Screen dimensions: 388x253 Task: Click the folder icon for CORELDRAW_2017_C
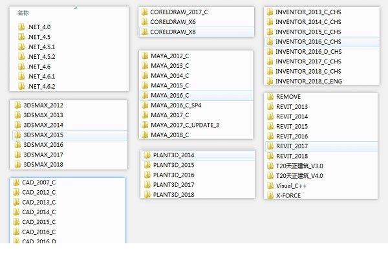[x=144, y=12]
